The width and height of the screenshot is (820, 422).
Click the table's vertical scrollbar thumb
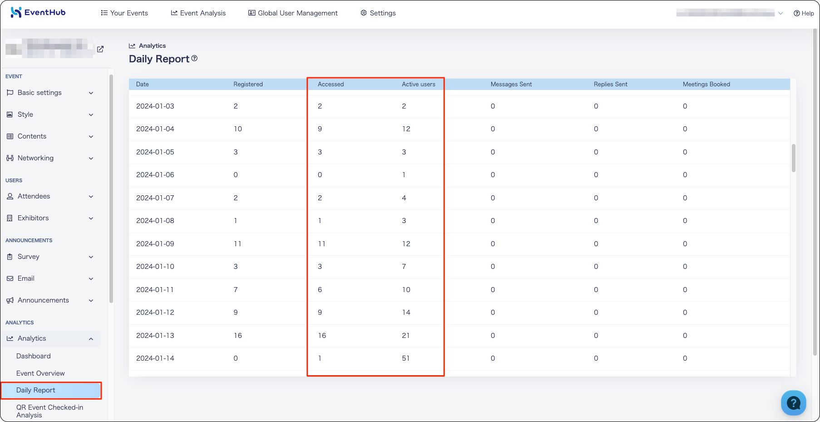[794, 158]
